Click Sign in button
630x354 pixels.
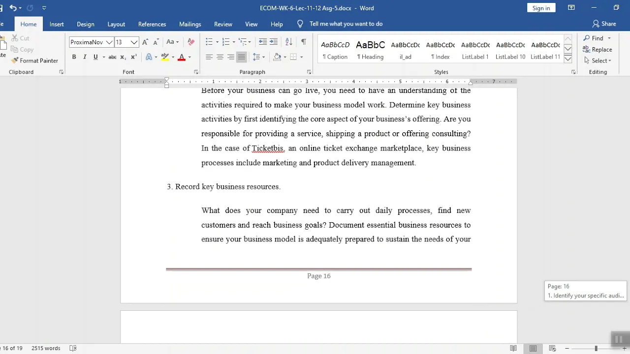(x=541, y=8)
